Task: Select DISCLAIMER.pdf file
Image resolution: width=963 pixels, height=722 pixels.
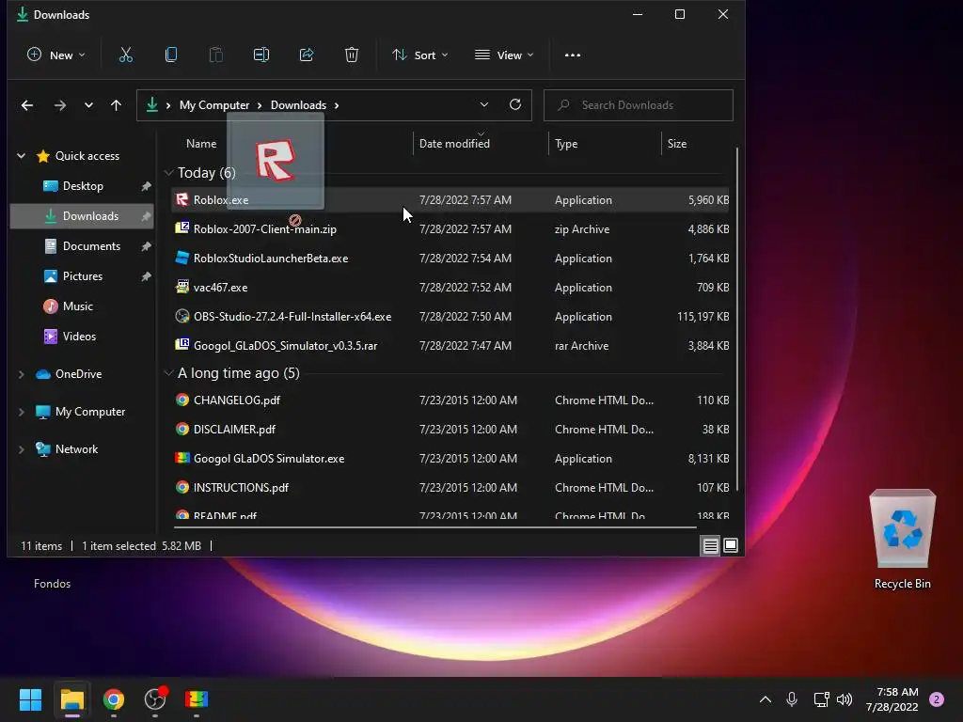Action: tap(450, 429)
